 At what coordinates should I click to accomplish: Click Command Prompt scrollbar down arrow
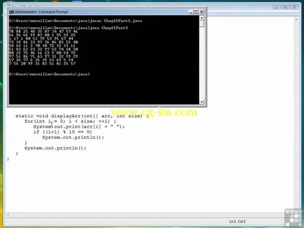202,102
